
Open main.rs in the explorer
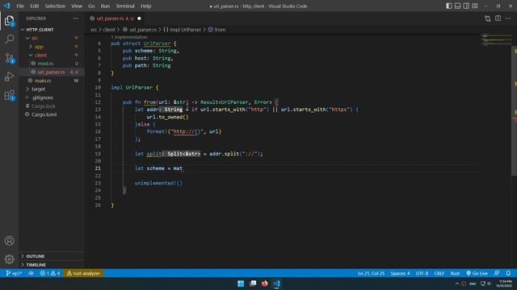(43, 81)
